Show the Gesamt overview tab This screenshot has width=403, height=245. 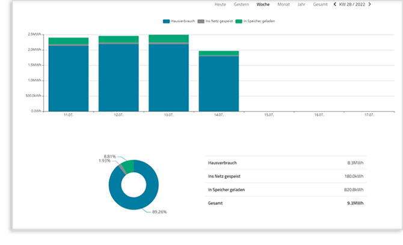(x=321, y=5)
